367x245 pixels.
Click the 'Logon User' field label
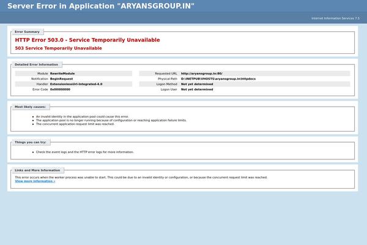pyautogui.click(x=169, y=89)
